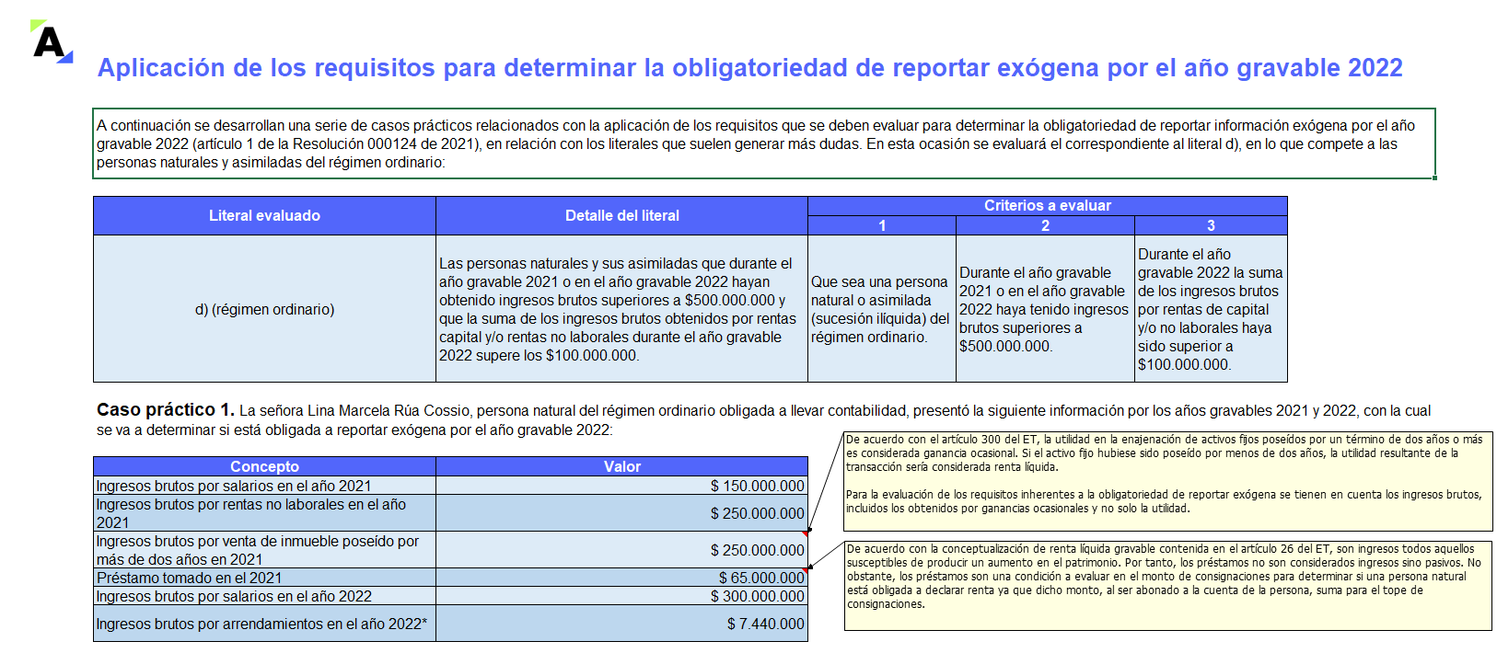The image size is (1497, 653).
Task: Select the 'Criterios a evaluar' header cell
Action: click(1048, 206)
